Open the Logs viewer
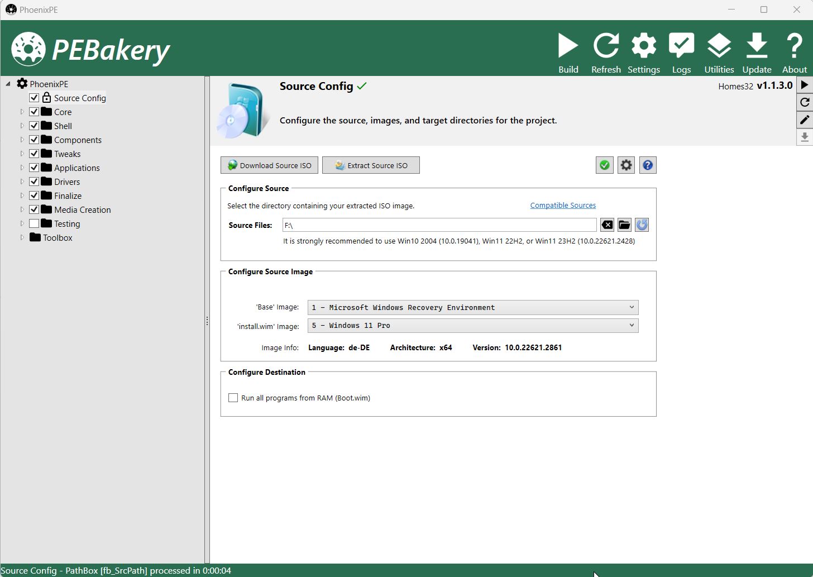The width and height of the screenshot is (813, 577). click(x=681, y=47)
